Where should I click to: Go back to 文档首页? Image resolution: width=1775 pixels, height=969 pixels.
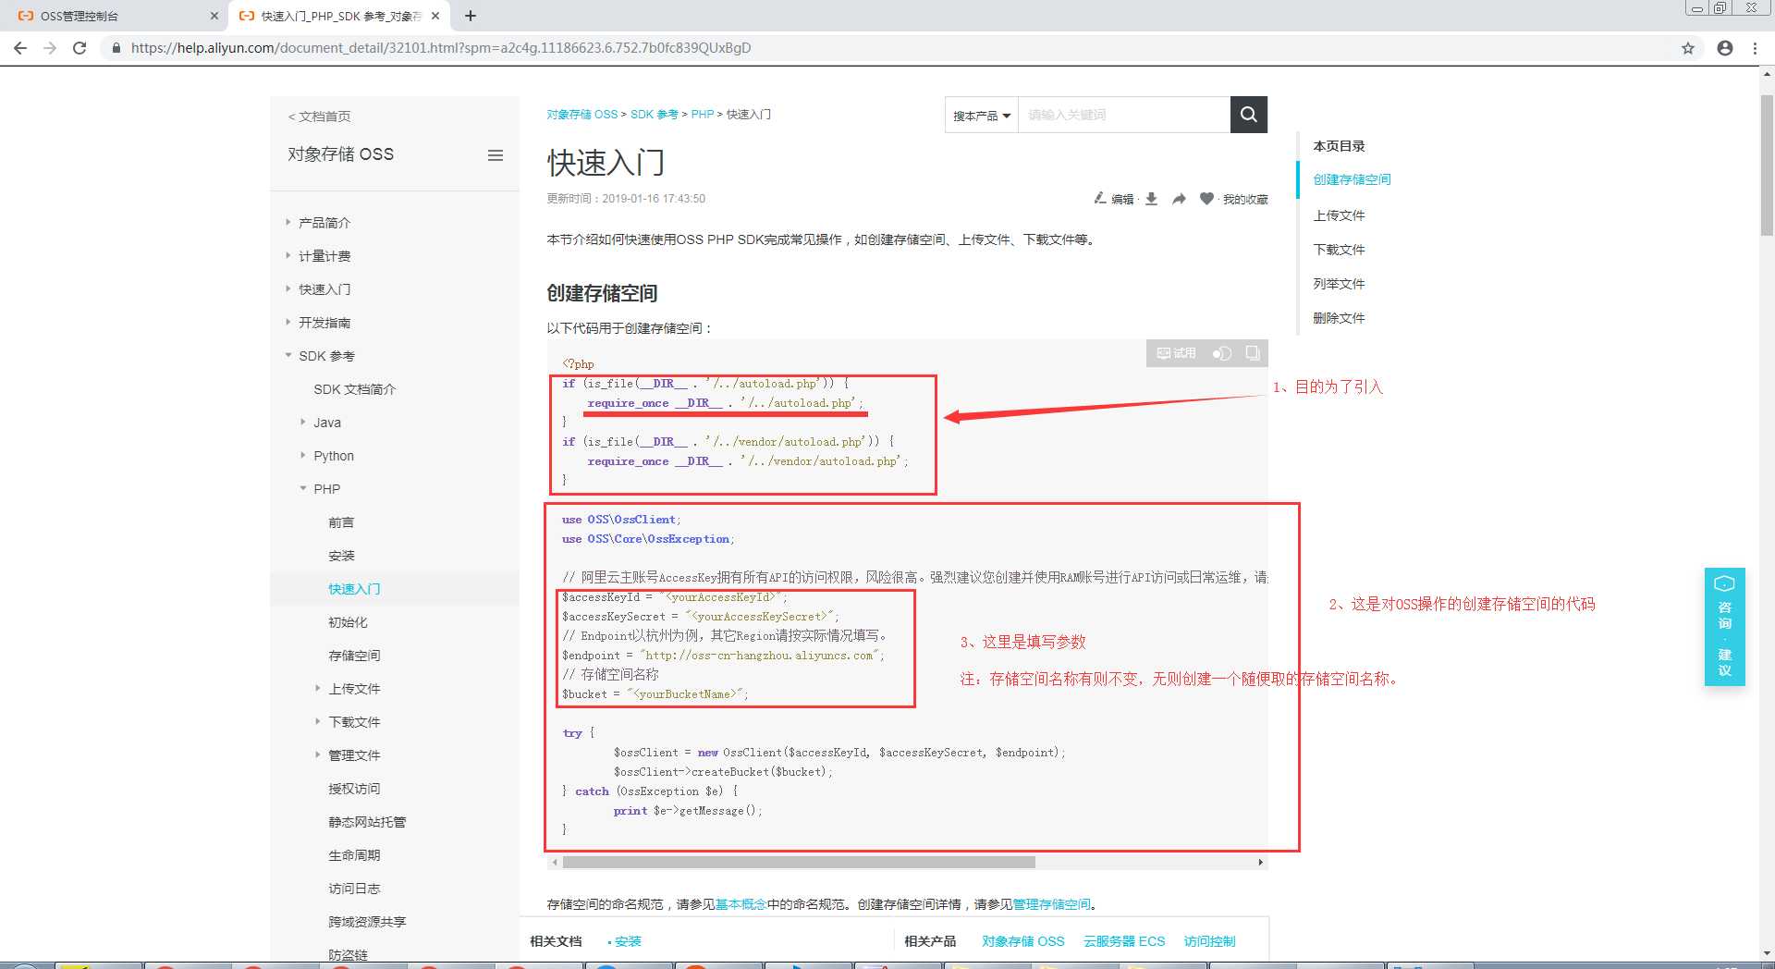coord(320,117)
